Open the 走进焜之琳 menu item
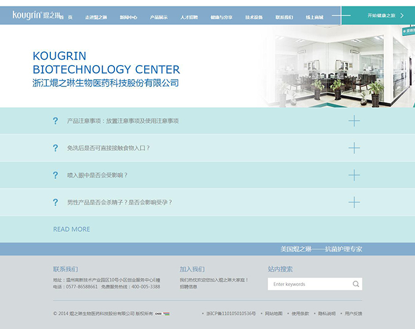The height and width of the screenshot is (329, 415). (x=96, y=17)
